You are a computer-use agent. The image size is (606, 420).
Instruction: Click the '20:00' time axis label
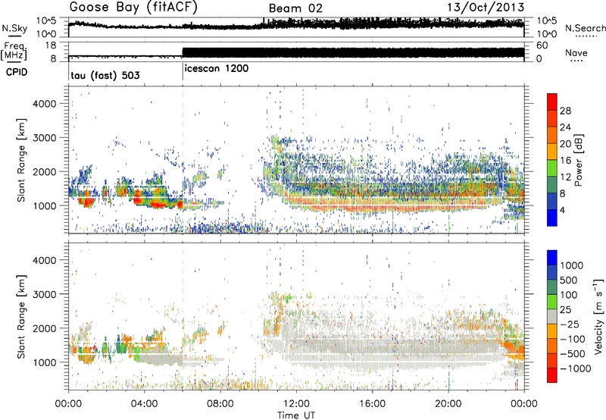[448, 404]
